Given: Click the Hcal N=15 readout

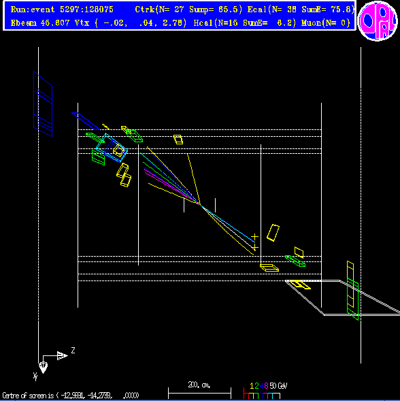Looking at the screenshot, I should pyautogui.click(x=245, y=23).
